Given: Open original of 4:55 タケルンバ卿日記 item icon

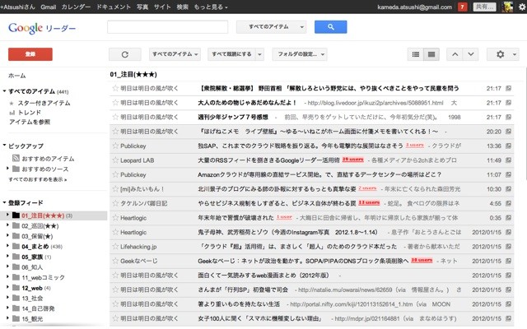Looking at the screenshot, I should coord(508,203).
